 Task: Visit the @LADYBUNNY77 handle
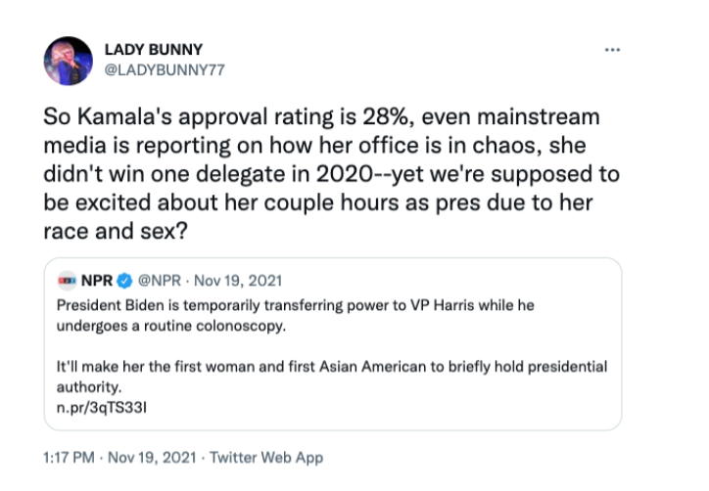(x=165, y=70)
